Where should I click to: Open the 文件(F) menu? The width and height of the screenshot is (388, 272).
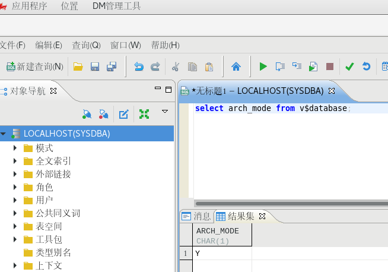click(12, 45)
